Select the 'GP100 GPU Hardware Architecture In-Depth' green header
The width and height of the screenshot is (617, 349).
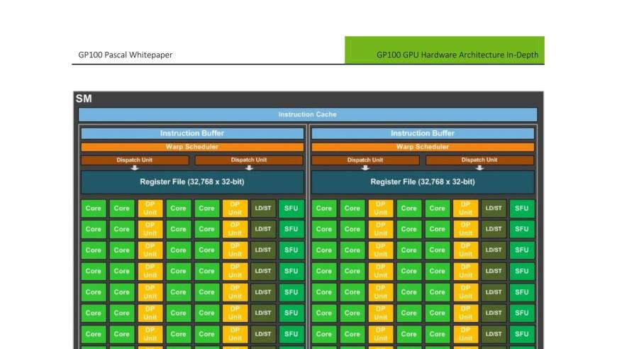coord(445,50)
